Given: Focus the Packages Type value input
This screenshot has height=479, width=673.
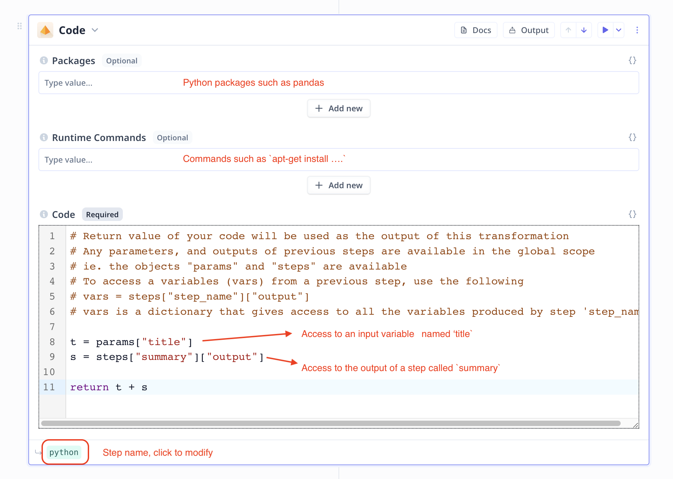Looking at the screenshot, I should pos(339,83).
